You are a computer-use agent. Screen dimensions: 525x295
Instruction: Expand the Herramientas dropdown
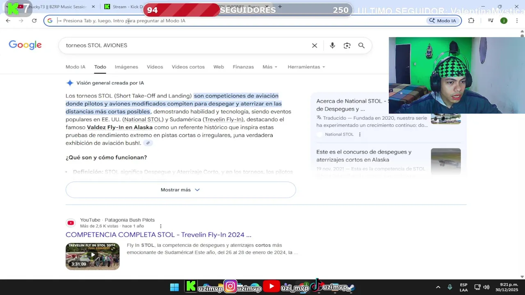coord(306,67)
